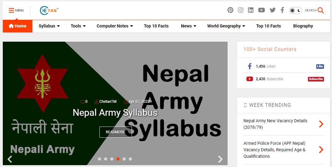Viewport: 332px width, 167px height.
Task: Click the SEARCH label text
Action: point(311,10)
